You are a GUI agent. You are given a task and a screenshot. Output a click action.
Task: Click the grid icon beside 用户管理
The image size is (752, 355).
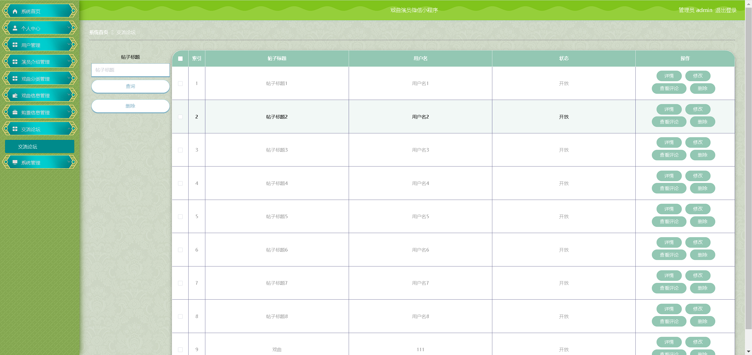click(15, 45)
